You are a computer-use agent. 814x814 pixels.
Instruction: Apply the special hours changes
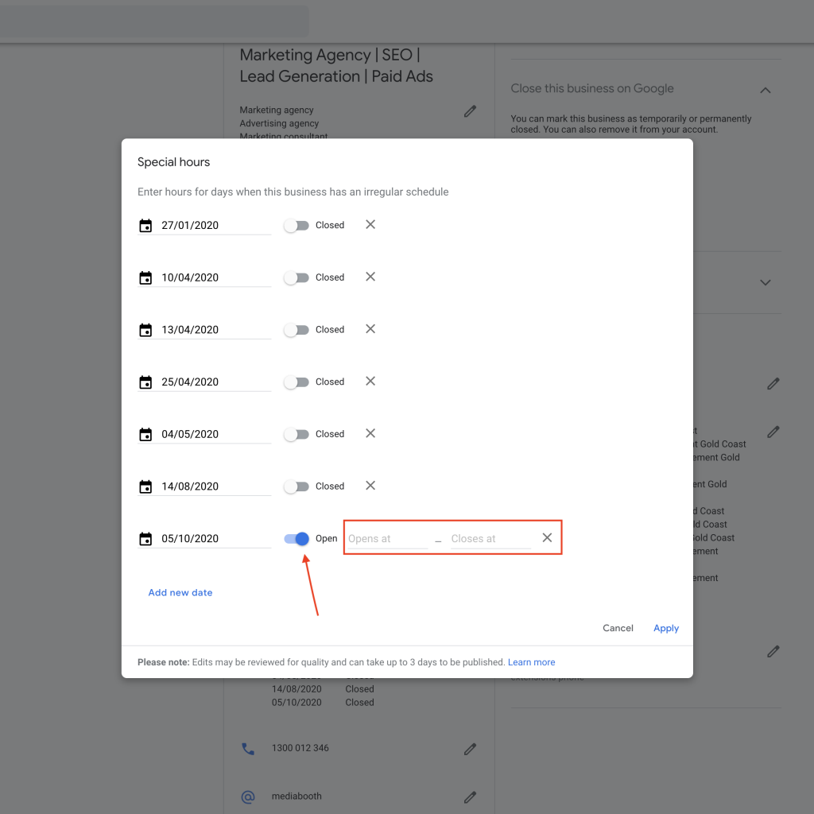click(x=665, y=628)
